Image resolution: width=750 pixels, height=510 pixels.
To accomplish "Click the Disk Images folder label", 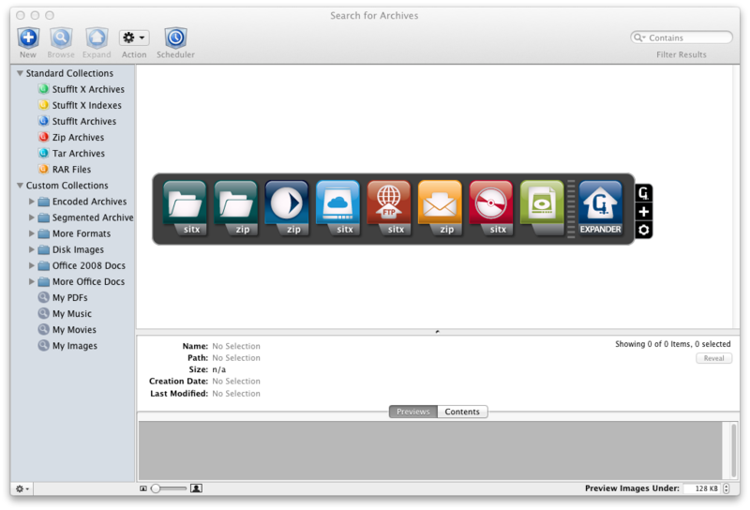I will (x=78, y=249).
